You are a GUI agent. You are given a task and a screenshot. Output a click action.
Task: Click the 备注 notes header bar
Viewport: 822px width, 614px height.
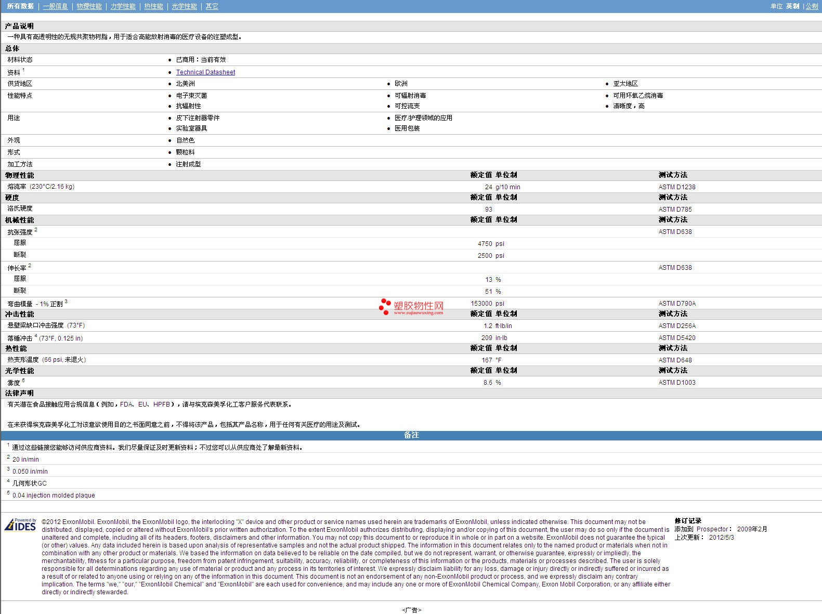tap(411, 435)
